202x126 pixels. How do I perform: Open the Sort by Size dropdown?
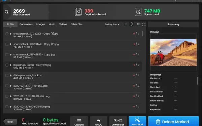point(112,24)
